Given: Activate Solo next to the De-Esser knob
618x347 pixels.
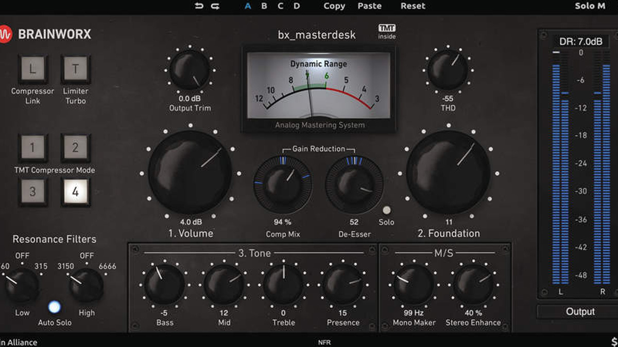Looking at the screenshot, I should click(x=387, y=210).
